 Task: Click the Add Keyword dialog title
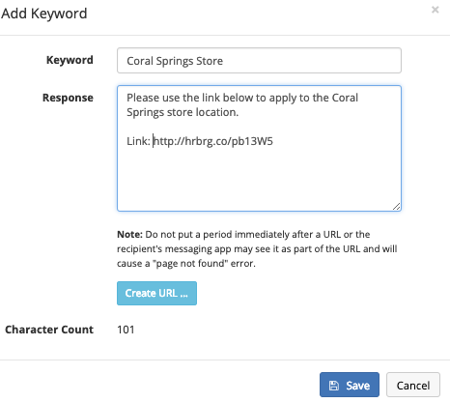pyautogui.click(x=44, y=14)
